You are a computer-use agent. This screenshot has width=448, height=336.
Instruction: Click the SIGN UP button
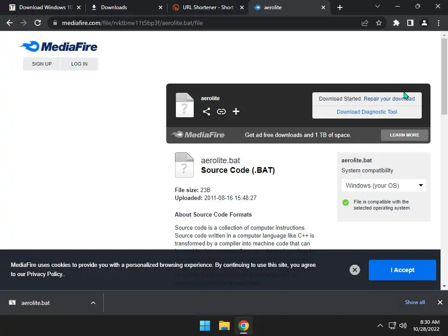42,64
